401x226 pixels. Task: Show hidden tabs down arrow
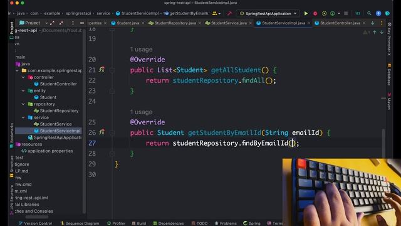pos(373,23)
